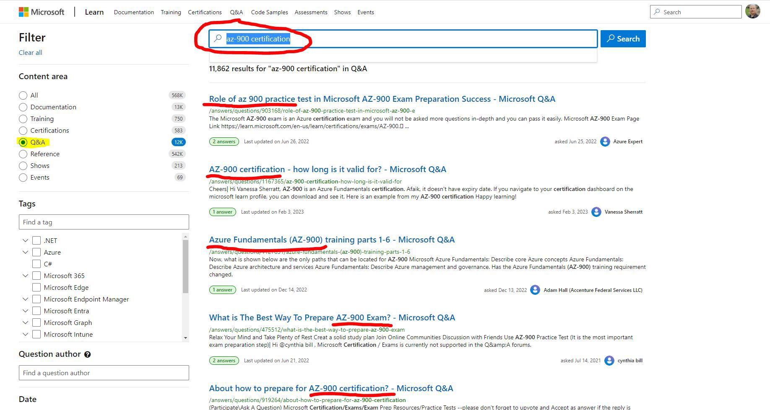Image resolution: width=770 pixels, height=410 pixels.
Task: Check the .NET tag checkbox
Action: pyautogui.click(x=36, y=240)
